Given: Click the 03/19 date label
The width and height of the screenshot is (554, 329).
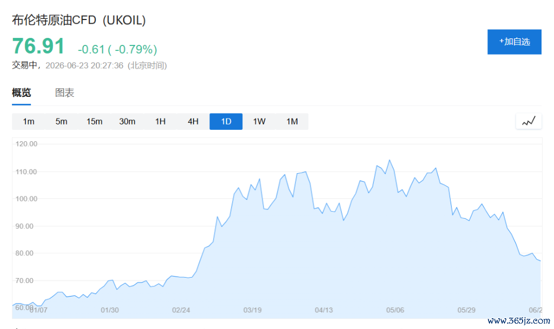Looking at the screenshot, I should click(x=252, y=310).
